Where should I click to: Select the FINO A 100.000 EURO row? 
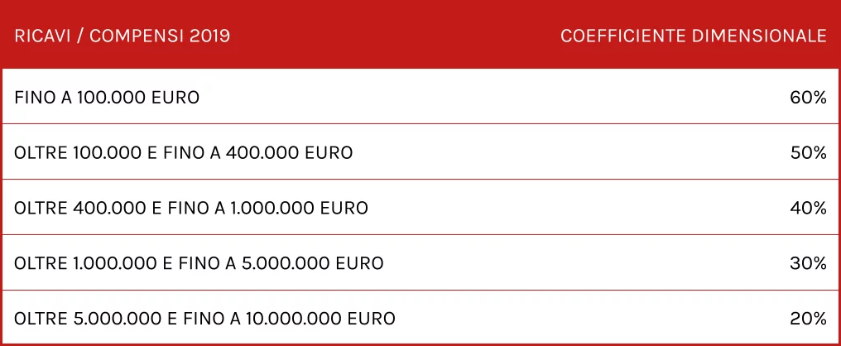pyautogui.click(x=420, y=98)
